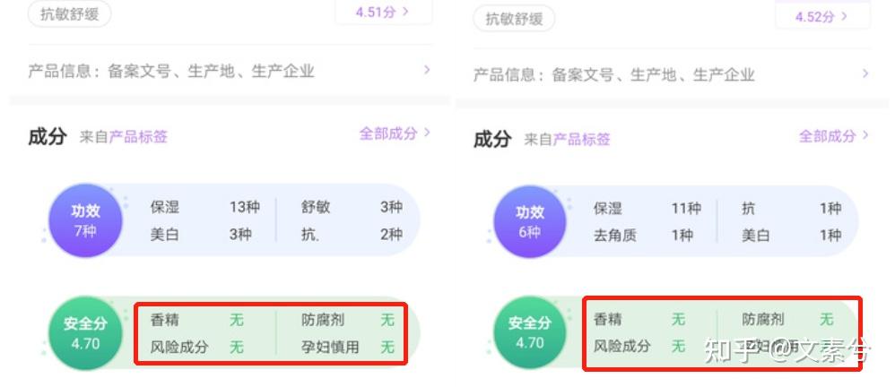Open right 全部成分 link
Screen dimensions: 895x387
833,135
